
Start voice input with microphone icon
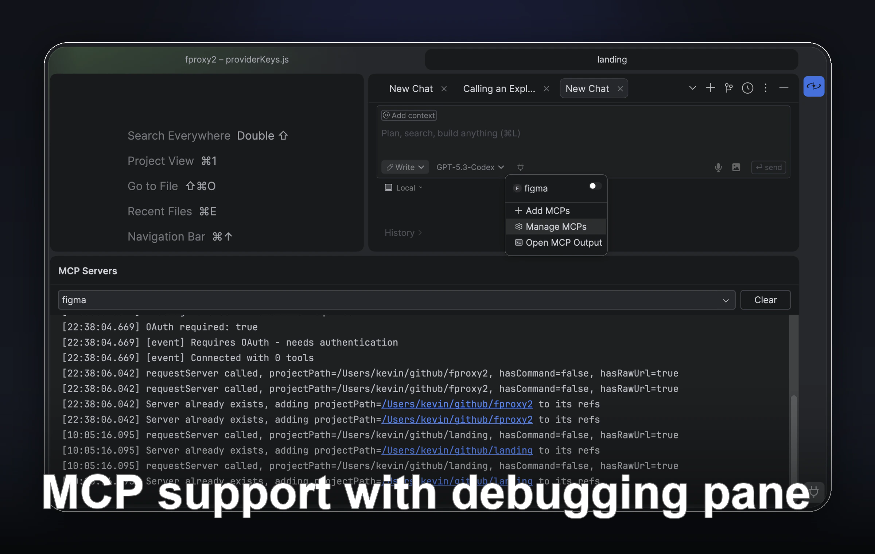[718, 167]
